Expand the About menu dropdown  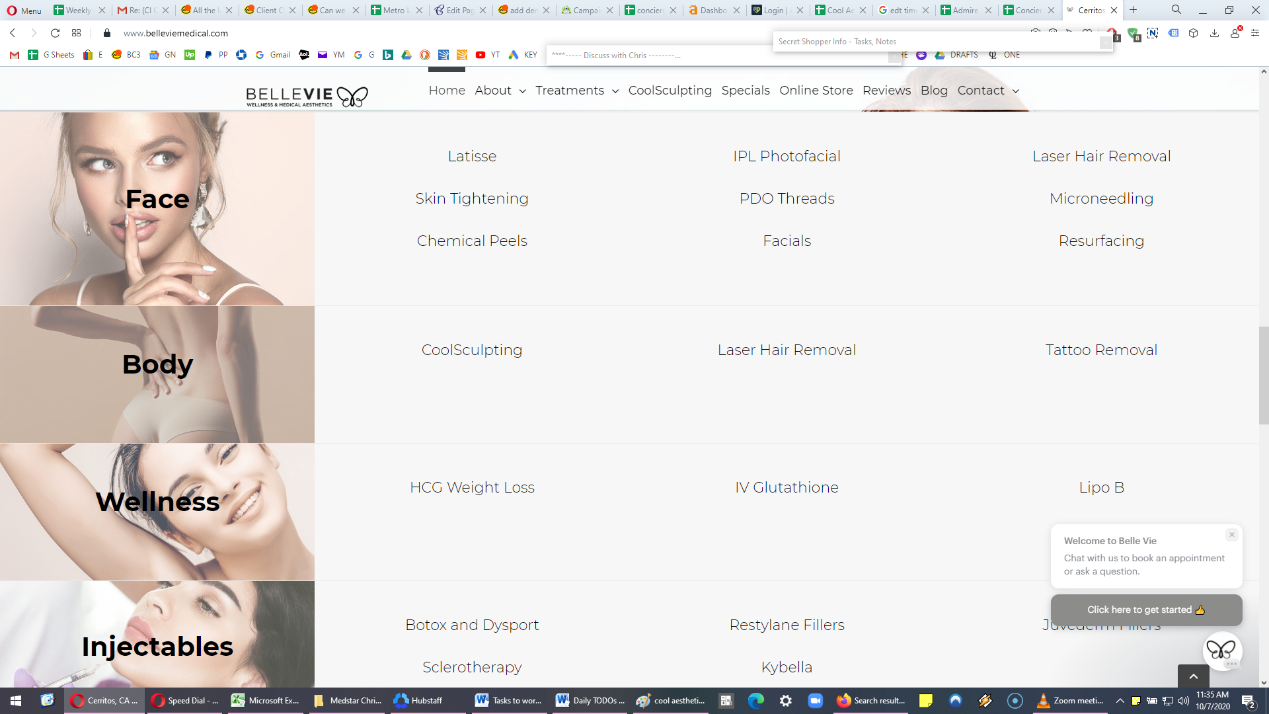click(x=522, y=91)
